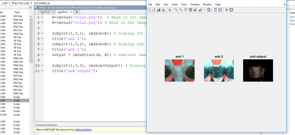Image resolution: width=295 pixels, height=135 pixels.
Task: Select the Data Cursor tool
Action: pos(195,10)
